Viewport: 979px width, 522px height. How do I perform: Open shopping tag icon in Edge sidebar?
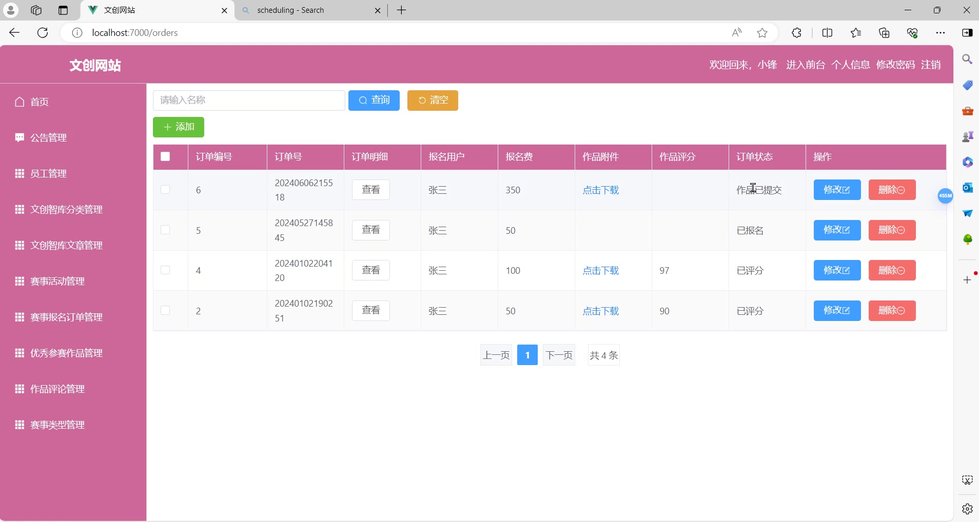tap(968, 85)
